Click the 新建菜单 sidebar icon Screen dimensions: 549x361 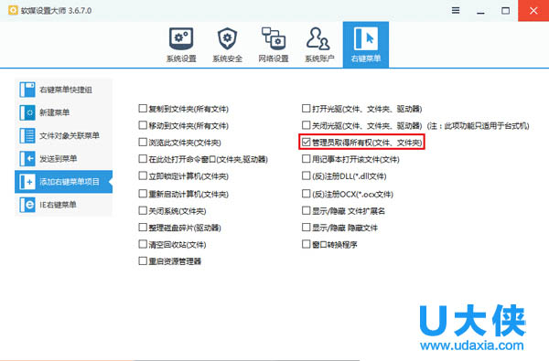point(27,112)
